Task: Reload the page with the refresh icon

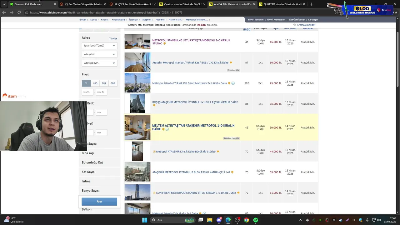Action: tap(19, 12)
